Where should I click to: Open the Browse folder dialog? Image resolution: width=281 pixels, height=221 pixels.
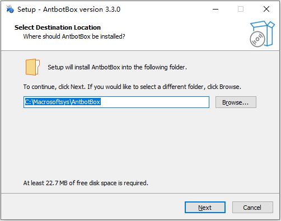click(236, 102)
